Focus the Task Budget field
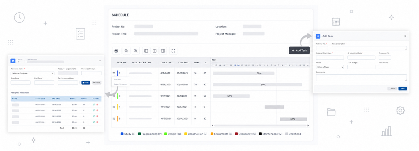Image resolution: width=419 pixels, height=151 pixels. tap(361, 67)
